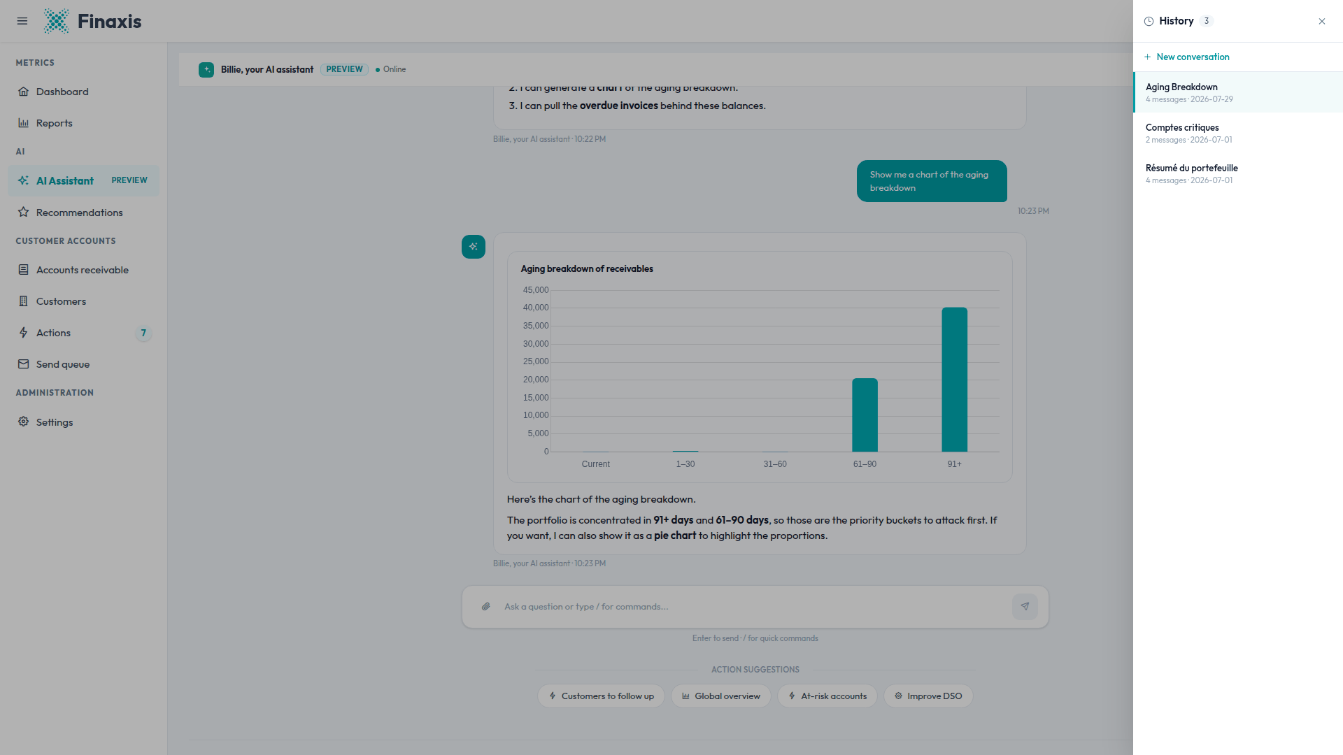
Task: Open the Reports page
Action: click(84, 123)
